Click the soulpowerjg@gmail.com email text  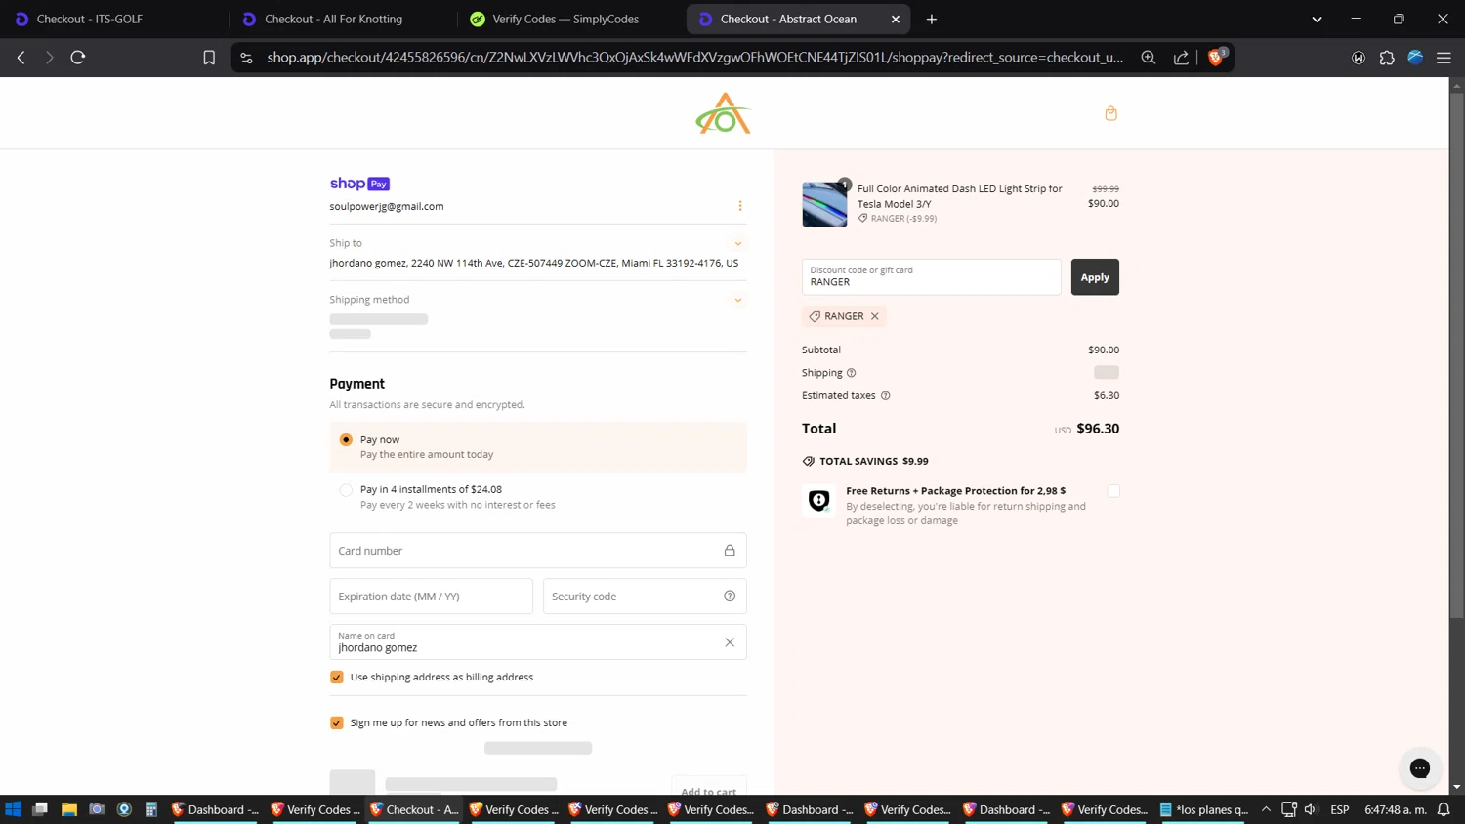[x=387, y=206]
